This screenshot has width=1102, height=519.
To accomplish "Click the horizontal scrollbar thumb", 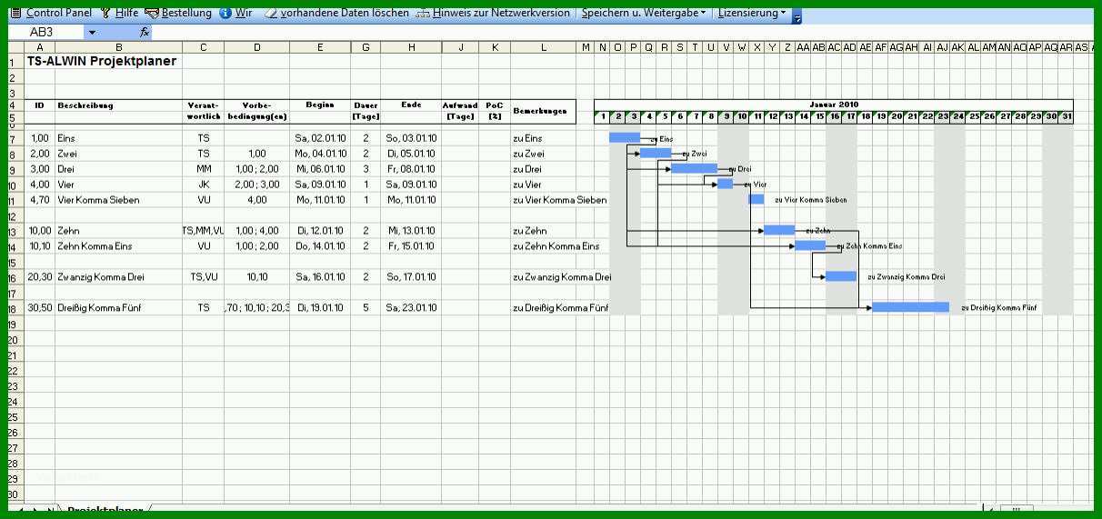I will [x=1017, y=510].
